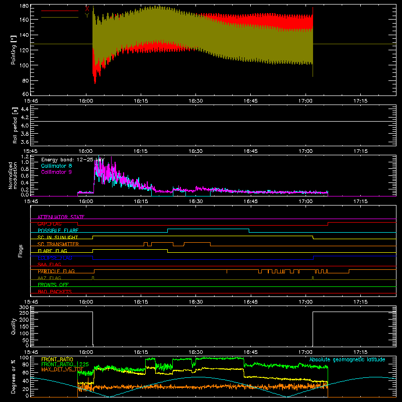Click the red X legend label
Screen dimensions: 402x402
point(87,9)
